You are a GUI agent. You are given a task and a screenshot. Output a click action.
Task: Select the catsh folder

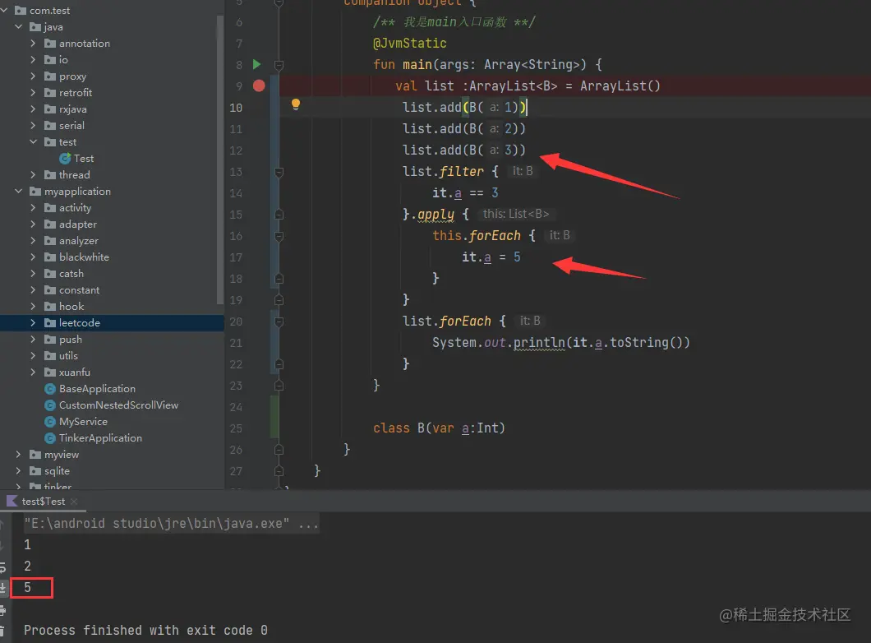[x=64, y=274]
